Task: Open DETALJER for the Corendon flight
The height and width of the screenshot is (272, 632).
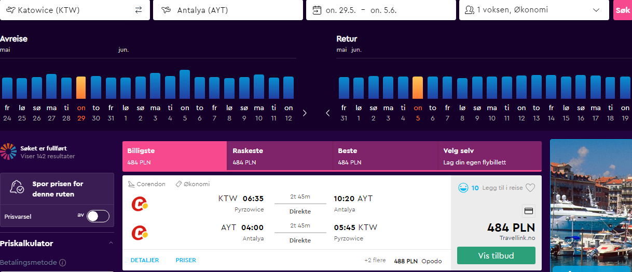Action: (145, 260)
